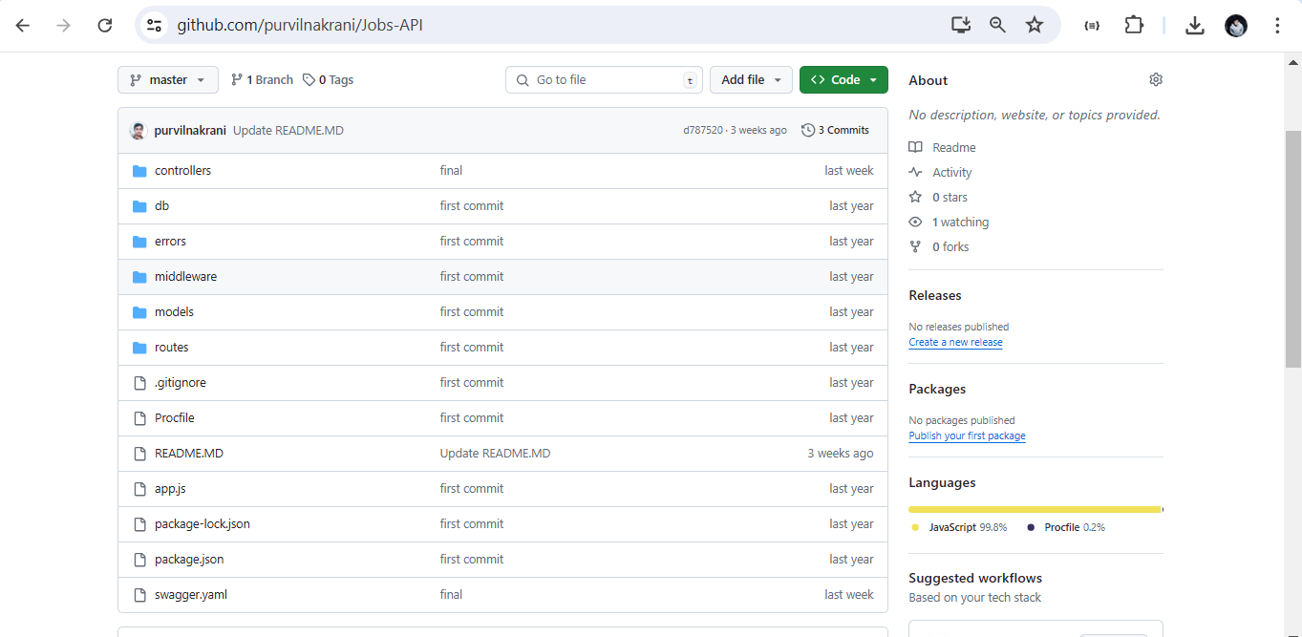Click the db folder icon

139,206
